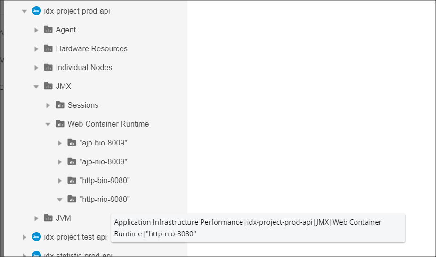The image size is (436, 257).
Task: Select the "http-bio-8080" tree label
Action: click(105, 180)
